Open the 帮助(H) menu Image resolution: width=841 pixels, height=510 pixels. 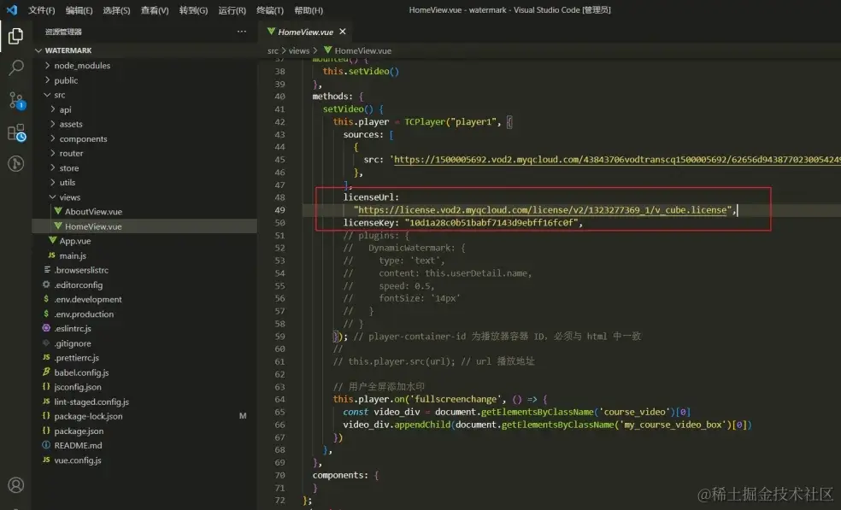point(309,10)
